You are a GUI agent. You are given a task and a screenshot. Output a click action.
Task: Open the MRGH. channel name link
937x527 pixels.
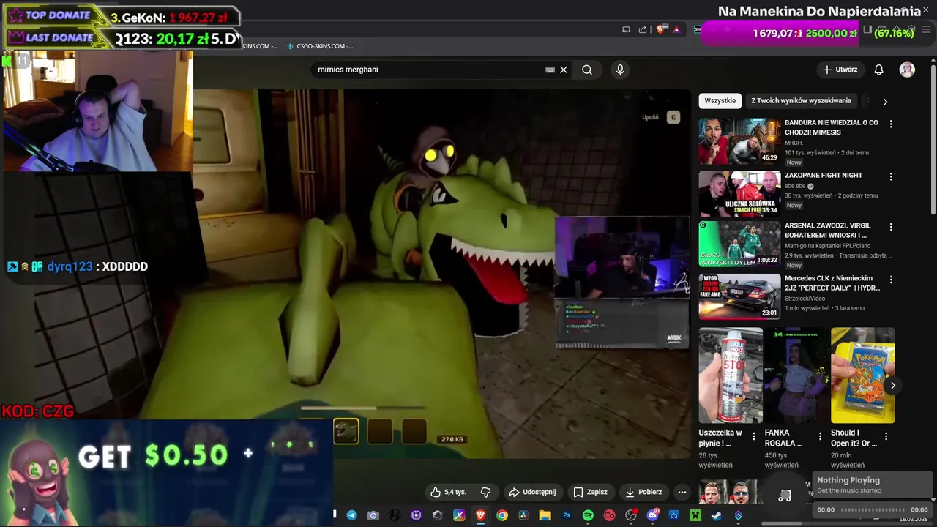coord(794,143)
